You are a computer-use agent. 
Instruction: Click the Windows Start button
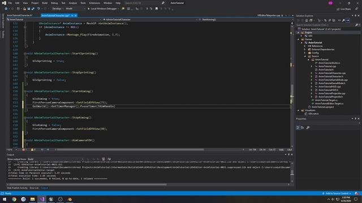(5, 199)
